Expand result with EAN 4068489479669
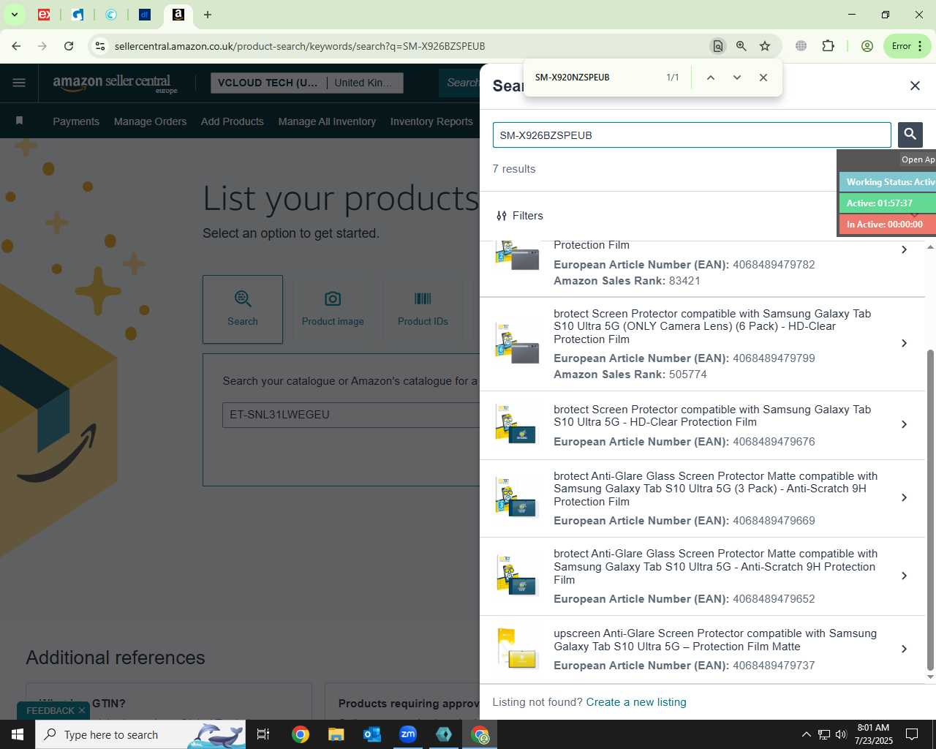Image resolution: width=936 pixels, height=749 pixels. pyautogui.click(x=905, y=497)
